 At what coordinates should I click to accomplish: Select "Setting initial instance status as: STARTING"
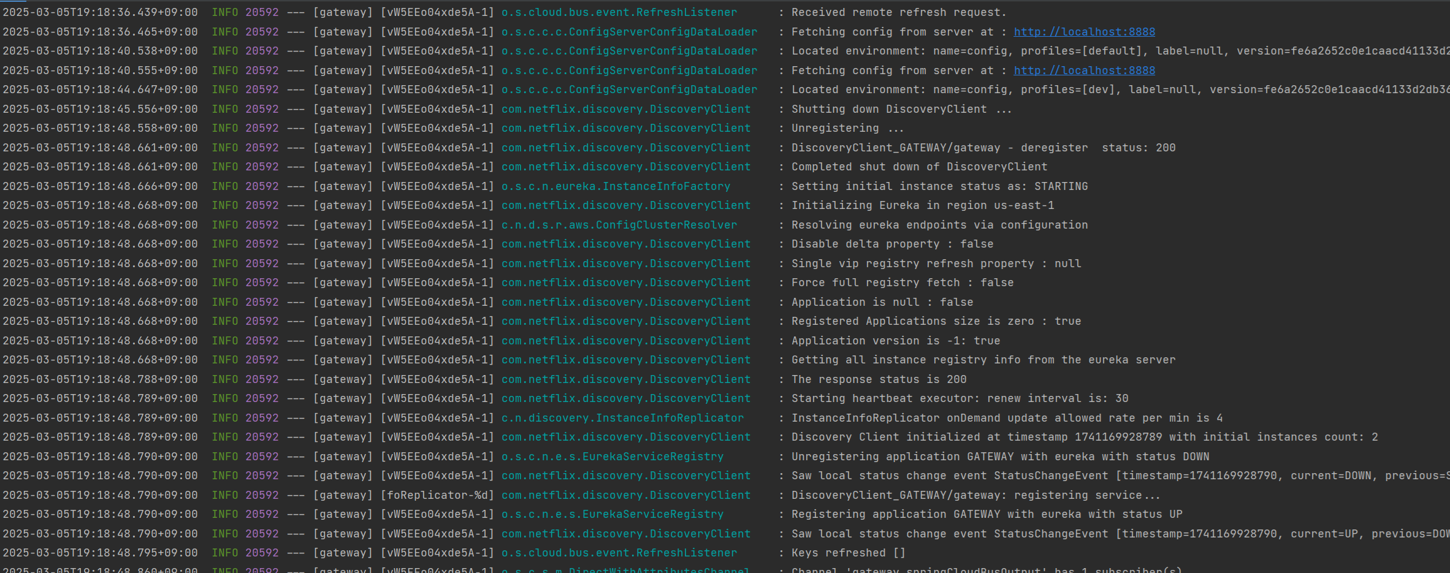point(939,186)
